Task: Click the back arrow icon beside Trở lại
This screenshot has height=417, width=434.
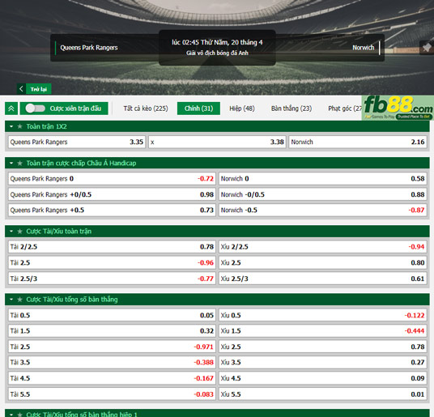Action: click(x=21, y=89)
